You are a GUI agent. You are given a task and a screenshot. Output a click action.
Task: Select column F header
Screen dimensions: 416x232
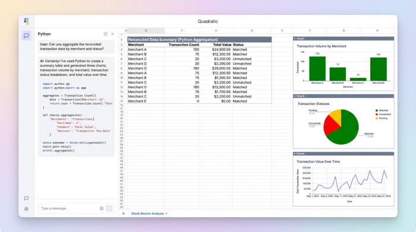click(310, 30)
